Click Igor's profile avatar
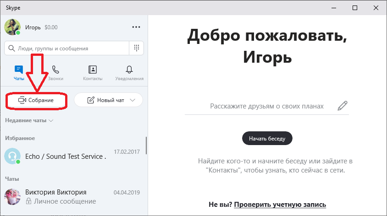This screenshot has height=216, width=387. click(12, 27)
